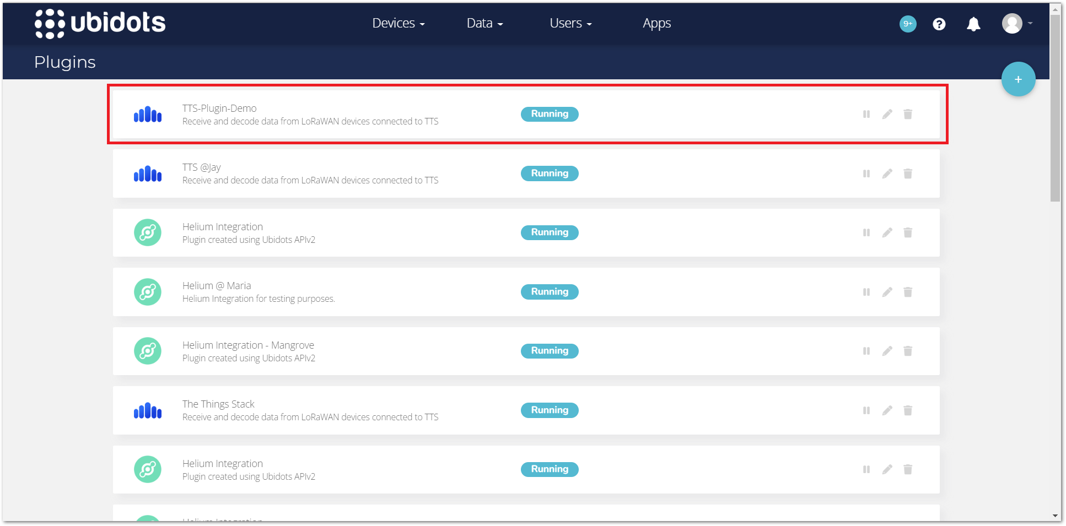Select the Apps menu item
This screenshot has width=1066, height=526.
(x=656, y=23)
